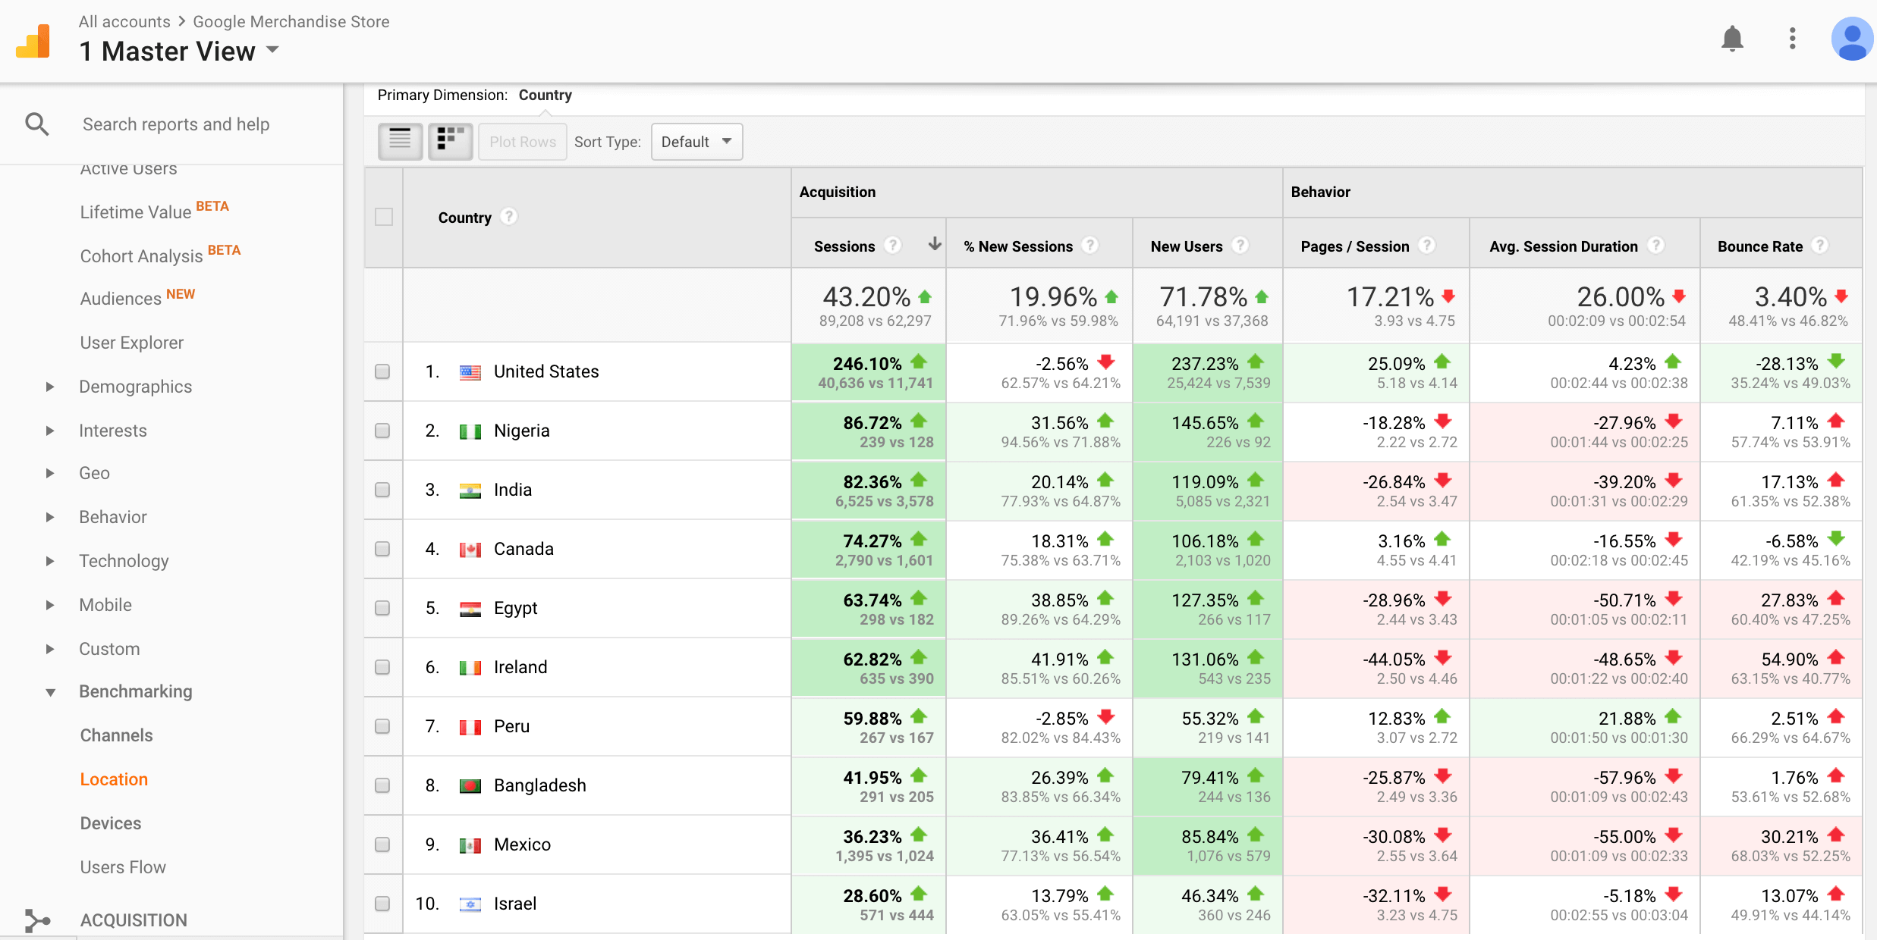
Task: Click the Google Analytics logo icon
Action: (x=33, y=41)
